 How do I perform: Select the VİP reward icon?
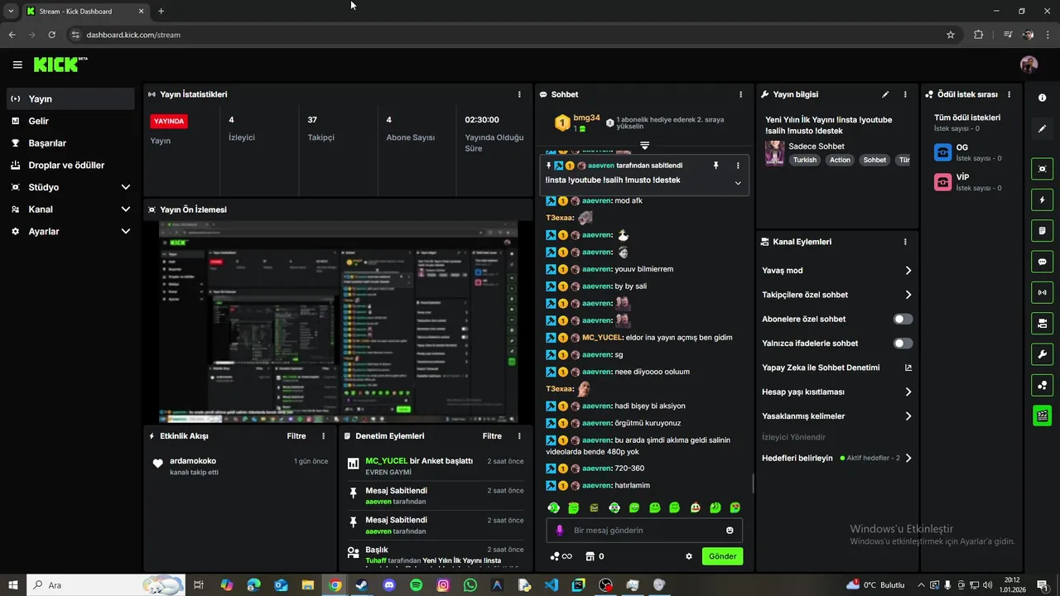[x=942, y=182]
